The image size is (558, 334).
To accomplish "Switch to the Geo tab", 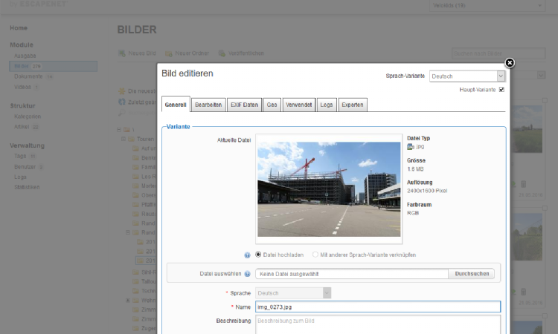I will tap(272, 105).
